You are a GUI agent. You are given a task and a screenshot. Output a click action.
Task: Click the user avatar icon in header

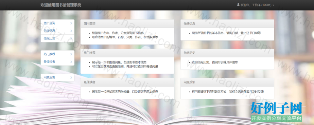coord(238,5)
